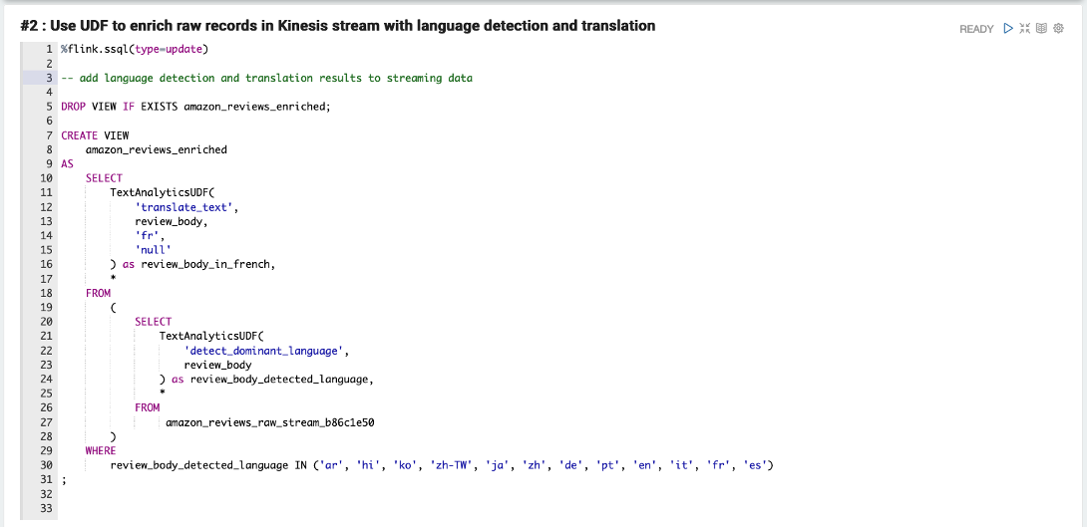Click the semicolon on line 31
1088x527 pixels.
63,480
